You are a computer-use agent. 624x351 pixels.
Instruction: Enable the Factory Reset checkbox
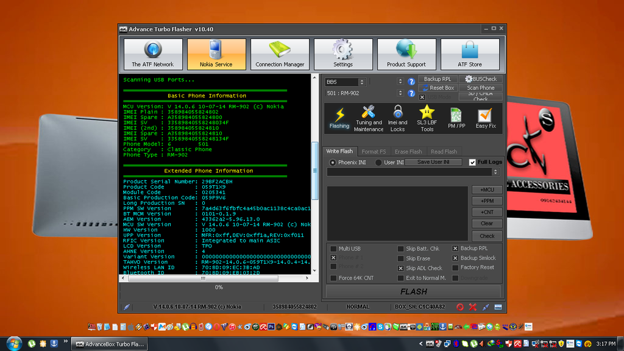[x=456, y=268]
